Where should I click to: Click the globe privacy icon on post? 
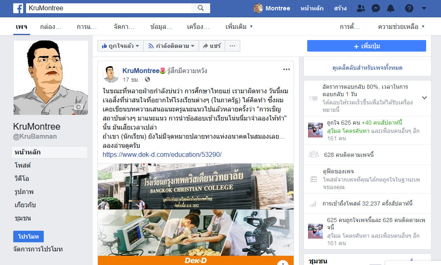coord(147,80)
